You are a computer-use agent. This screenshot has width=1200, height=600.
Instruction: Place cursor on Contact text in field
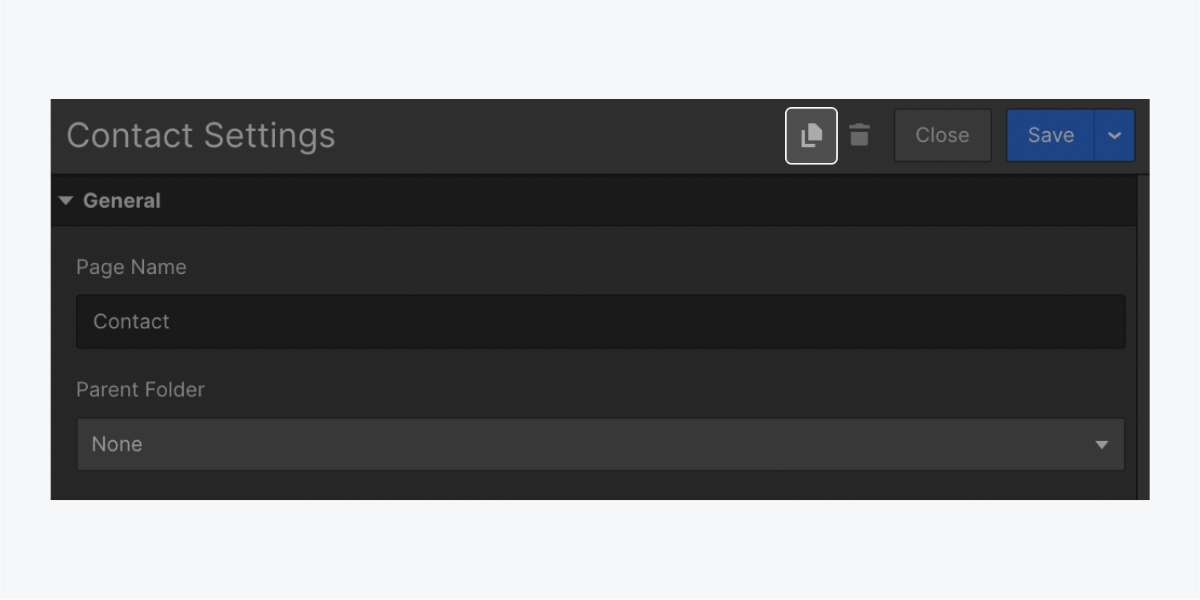tap(131, 321)
